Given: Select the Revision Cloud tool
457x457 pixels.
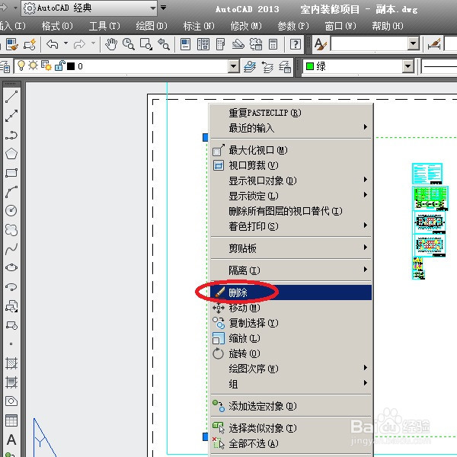Looking at the screenshot, I should pos(11,230).
